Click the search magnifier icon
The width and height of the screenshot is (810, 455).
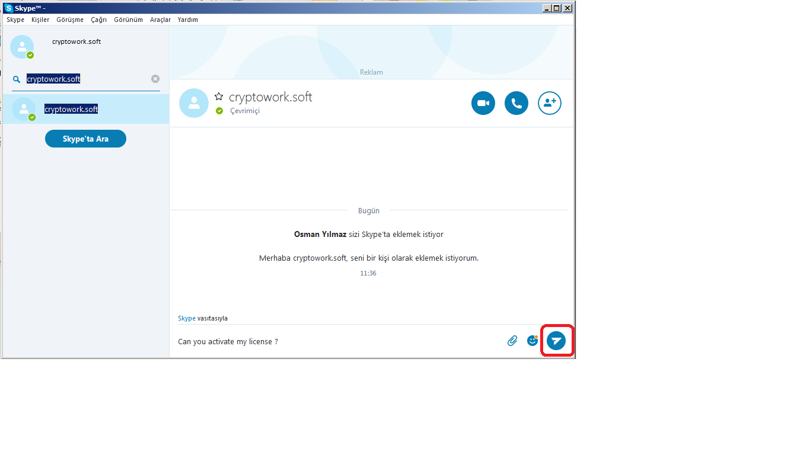[x=17, y=79]
